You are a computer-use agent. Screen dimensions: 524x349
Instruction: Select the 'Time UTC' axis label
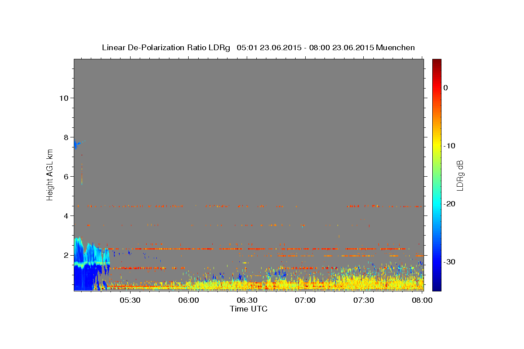(248, 309)
